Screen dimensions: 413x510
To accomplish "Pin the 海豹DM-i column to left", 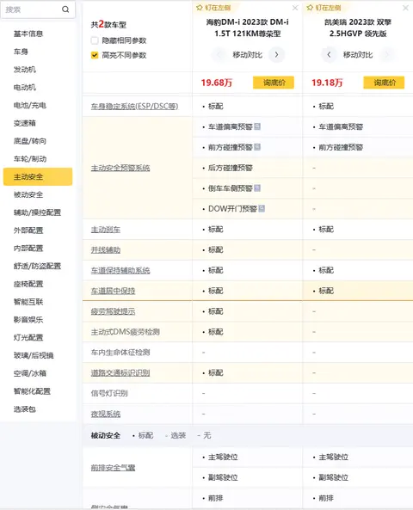I will (214, 8).
